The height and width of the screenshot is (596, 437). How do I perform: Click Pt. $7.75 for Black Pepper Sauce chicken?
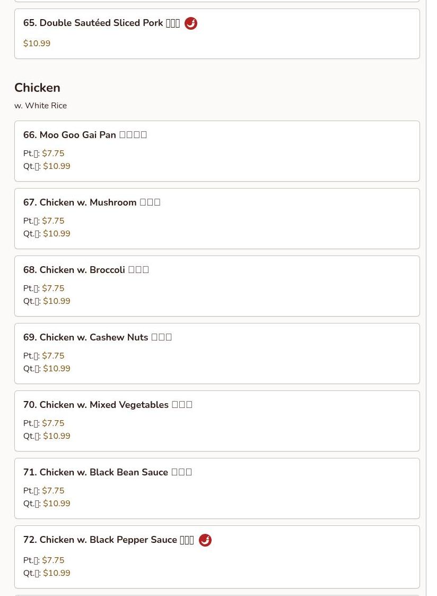tap(53, 560)
